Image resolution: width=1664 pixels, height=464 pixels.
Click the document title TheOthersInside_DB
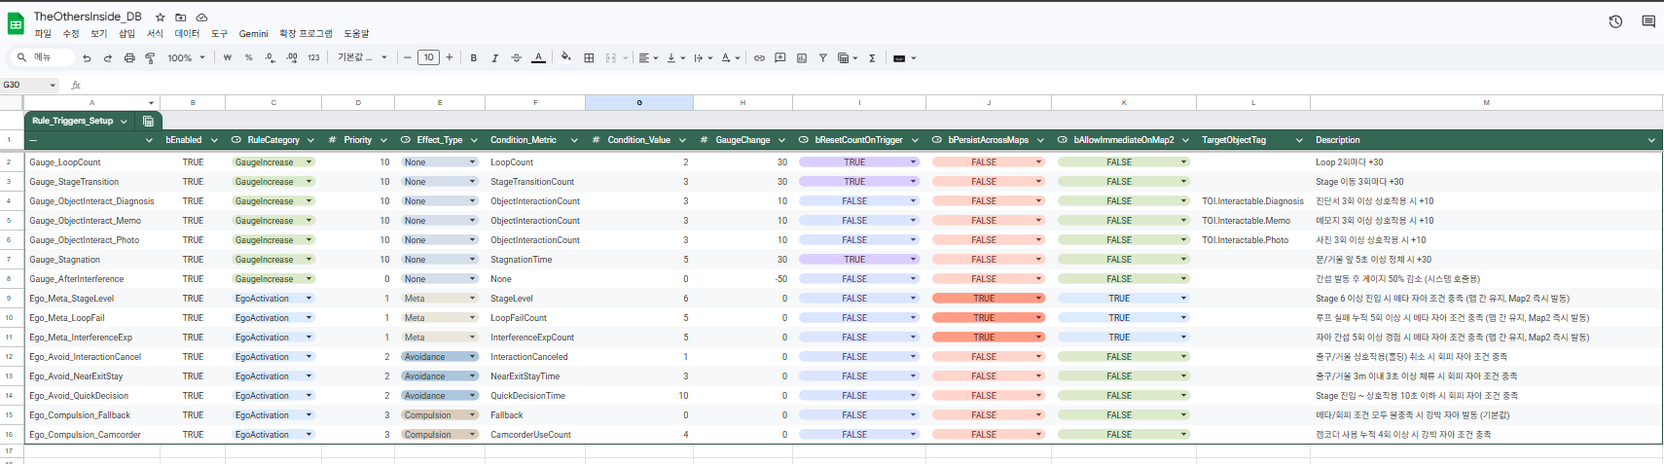88,17
